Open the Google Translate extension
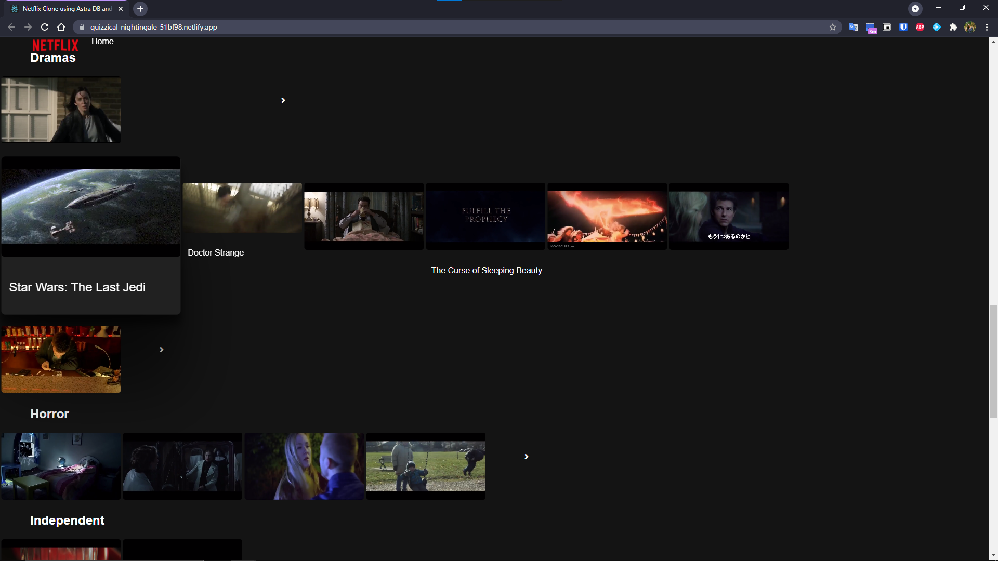Viewport: 998px width, 561px height. point(853,27)
